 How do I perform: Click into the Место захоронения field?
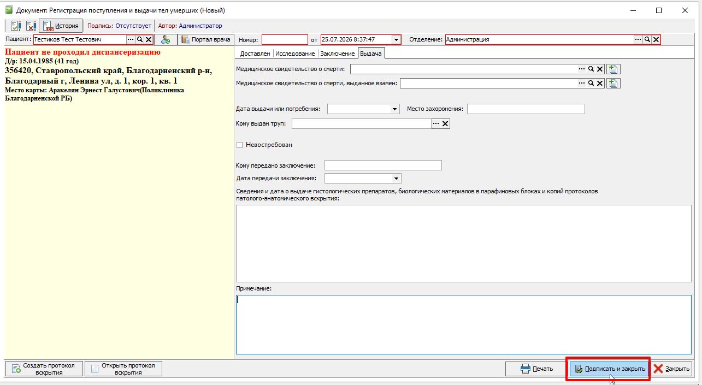[x=526, y=109]
